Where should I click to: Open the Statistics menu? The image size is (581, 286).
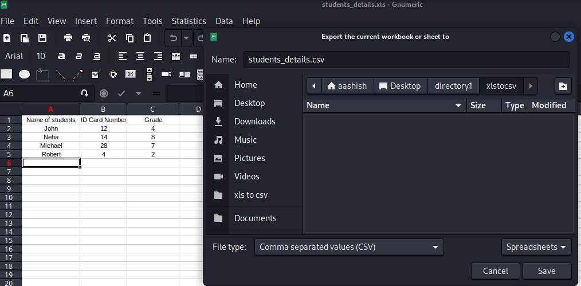click(189, 21)
